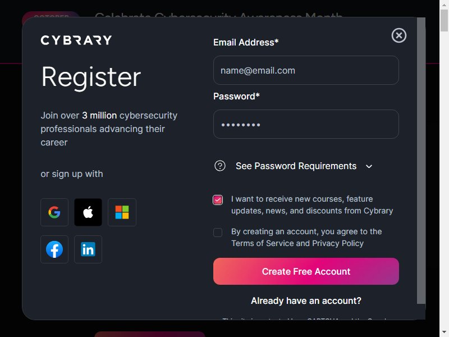Click into the Password field
The image size is (449, 337).
[x=306, y=124]
